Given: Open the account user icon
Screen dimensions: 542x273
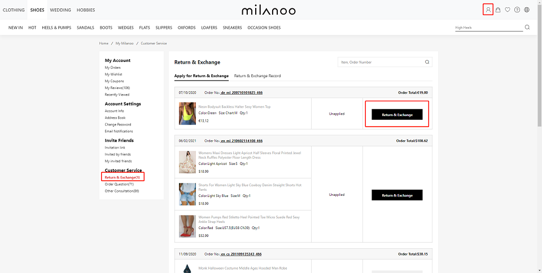Looking at the screenshot, I should click(488, 10).
